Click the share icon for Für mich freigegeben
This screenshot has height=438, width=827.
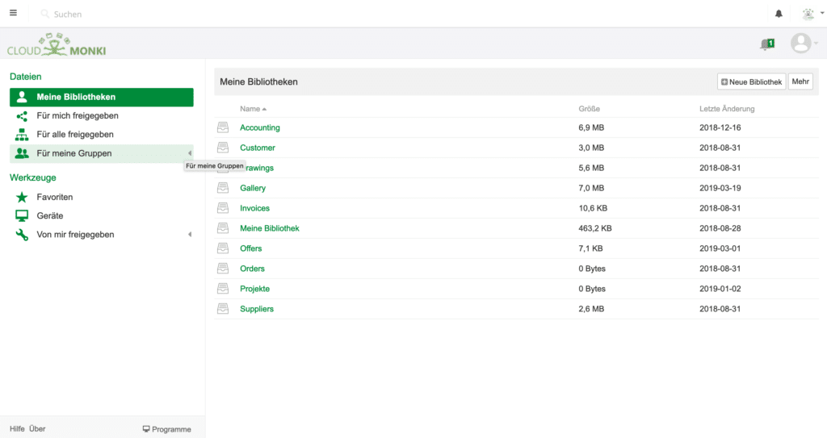pyautogui.click(x=22, y=116)
